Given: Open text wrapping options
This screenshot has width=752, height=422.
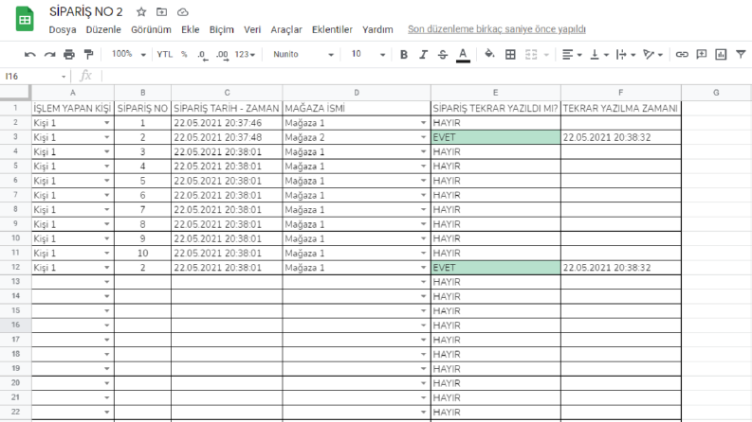Looking at the screenshot, I should 626,55.
